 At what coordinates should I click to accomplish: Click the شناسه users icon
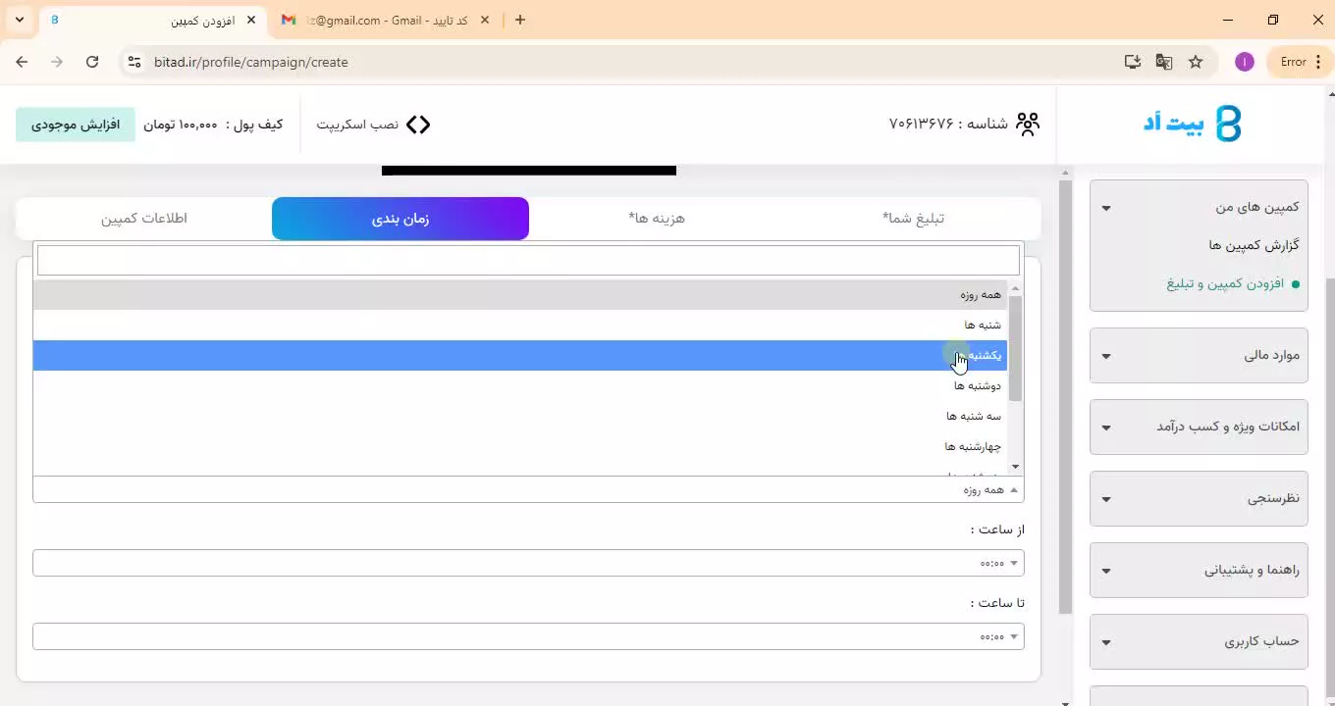click(1028, 124)
